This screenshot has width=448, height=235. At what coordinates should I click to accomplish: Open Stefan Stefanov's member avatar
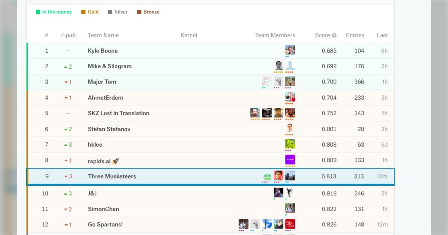[290, 128]
